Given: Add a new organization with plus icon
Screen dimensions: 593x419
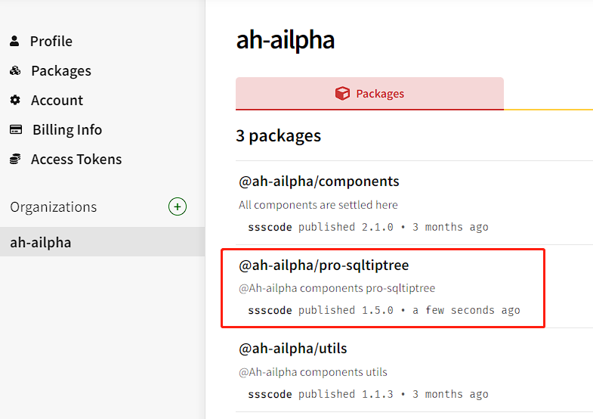Looking at the screenshot, I should 178,206.
